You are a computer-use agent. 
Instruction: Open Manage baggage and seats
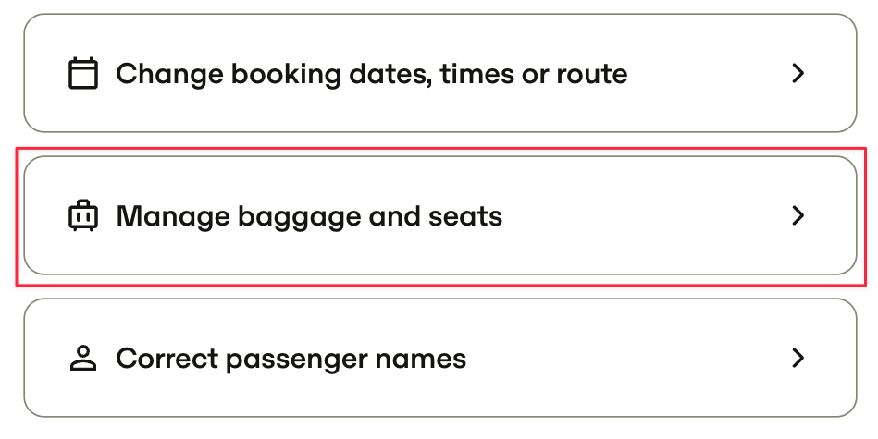(x=440, y=215)
